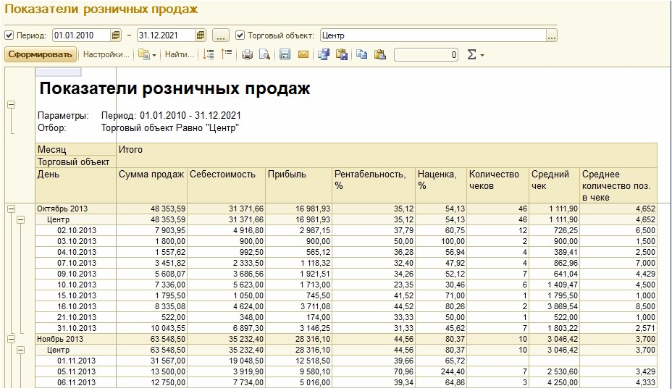The width and height of the screenshot is (672, 391).
Task: Click Среднее количество поз. в чеке header
Action: (618, 185)
